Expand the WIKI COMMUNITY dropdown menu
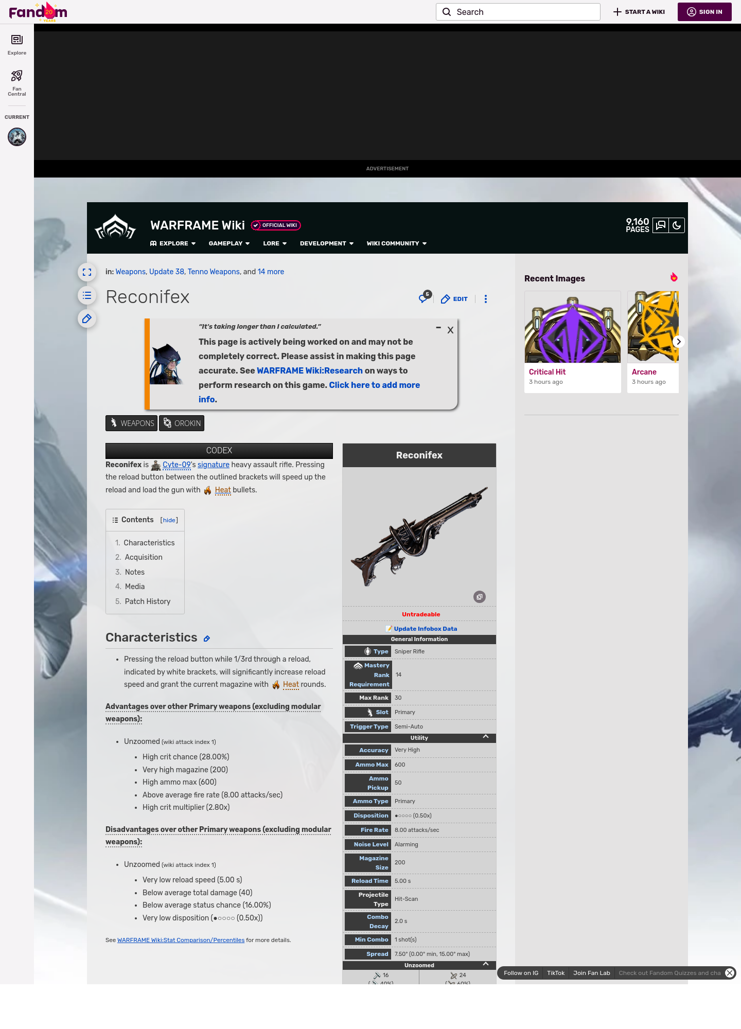The height and width of the screenshot is (1029, 741). 397,243
